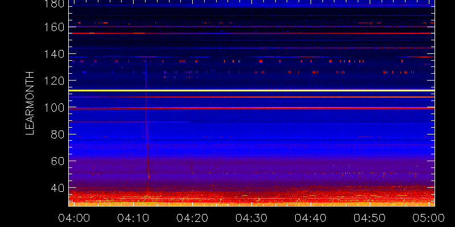Click the 04:00 time axis label
The height and width of the screenshot is (227, 455).
tap(74, 218)
